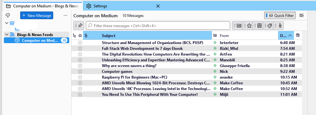Sort by attachment column header

coord(86,35)
